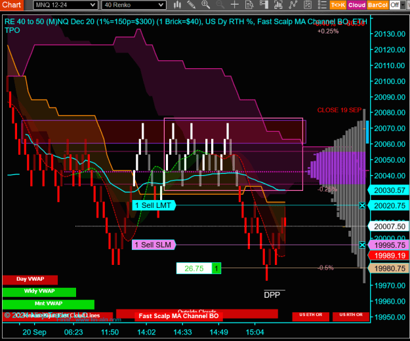410x341 pixels.
Task: Click the 1 Sell LMT order label
Action: [x=154, y=205]
